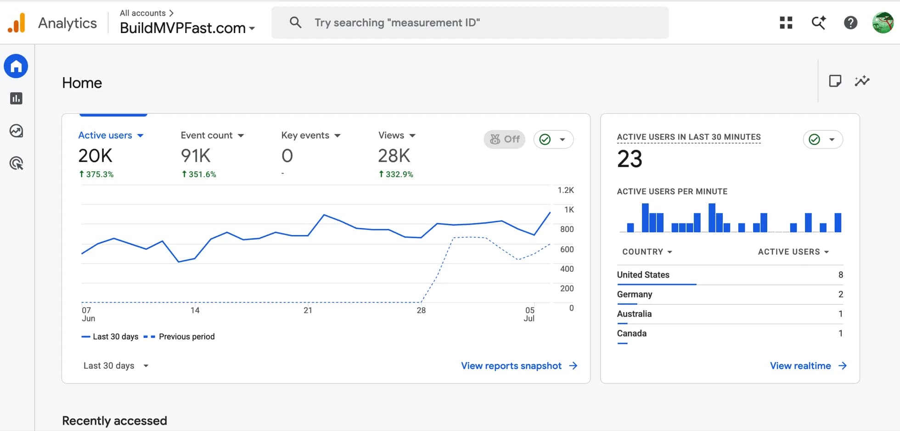The image size is (900, 431).
Task: Open main card data quality check dropdown
Action: pos(553,140)
